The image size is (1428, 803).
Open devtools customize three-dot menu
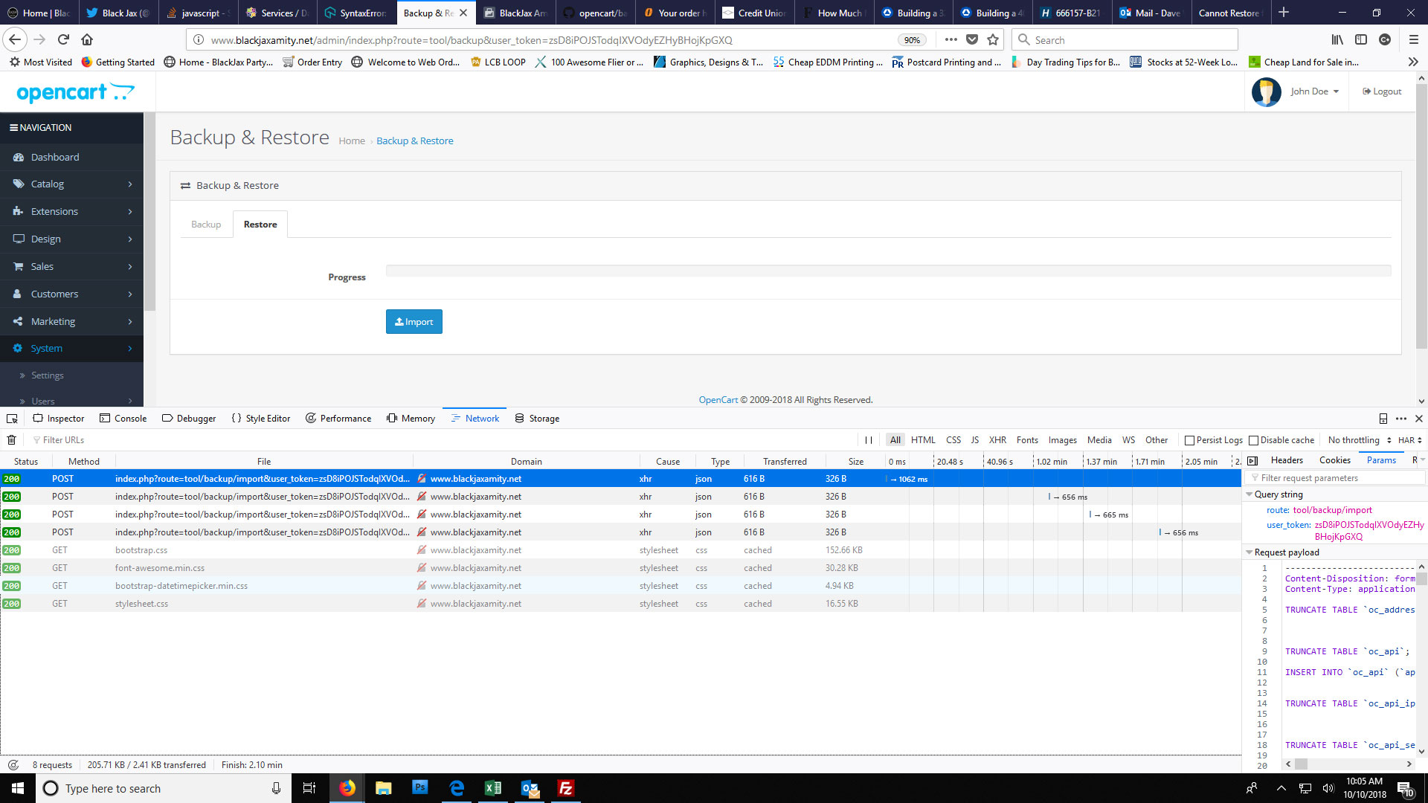[1401, 419]
